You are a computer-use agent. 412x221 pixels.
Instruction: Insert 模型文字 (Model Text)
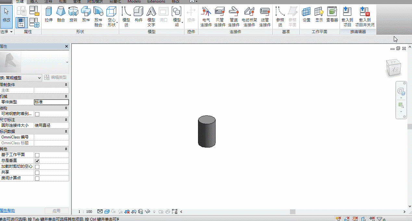(x=151, y=17)
